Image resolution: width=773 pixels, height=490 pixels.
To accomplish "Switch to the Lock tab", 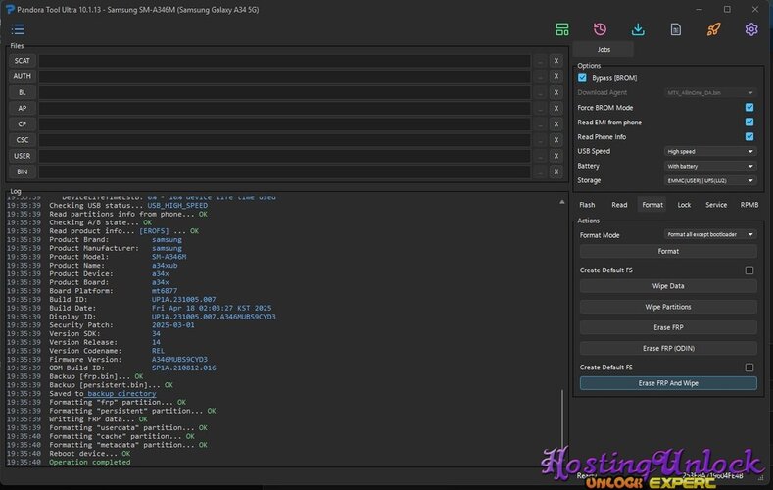I will coord(684,205).
